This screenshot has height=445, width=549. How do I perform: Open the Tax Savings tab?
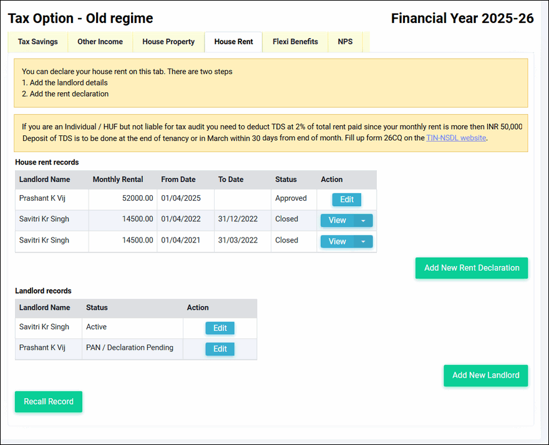(37, 42)
